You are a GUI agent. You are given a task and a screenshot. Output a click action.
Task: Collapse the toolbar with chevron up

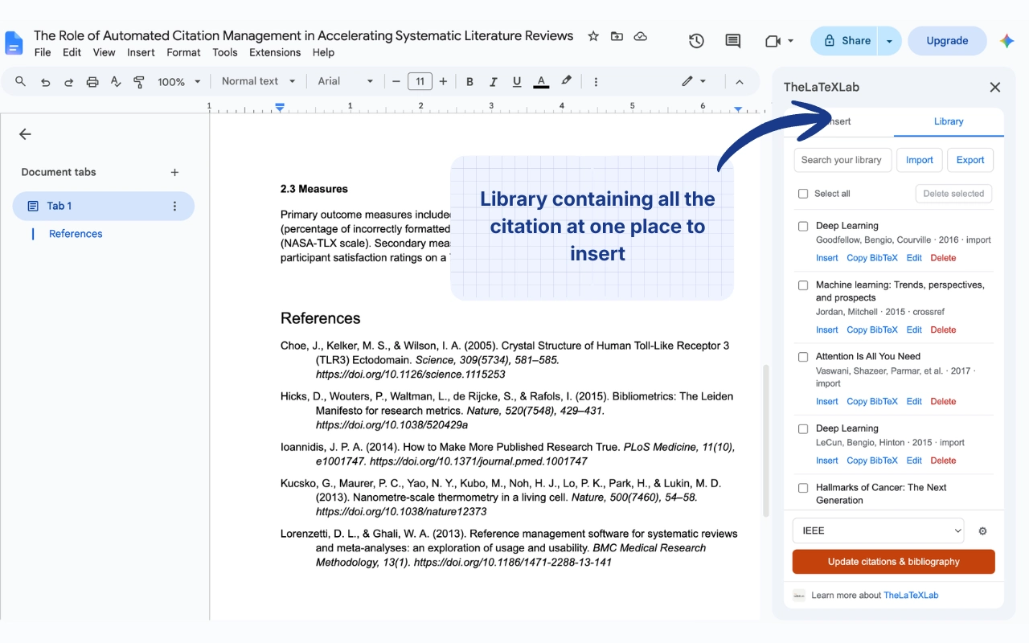click(x=740, y=81)
